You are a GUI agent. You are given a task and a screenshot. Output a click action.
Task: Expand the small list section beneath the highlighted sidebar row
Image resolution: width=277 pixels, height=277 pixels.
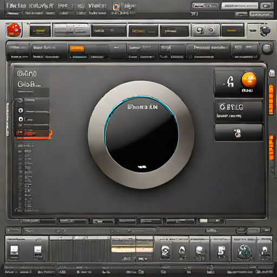24,146
